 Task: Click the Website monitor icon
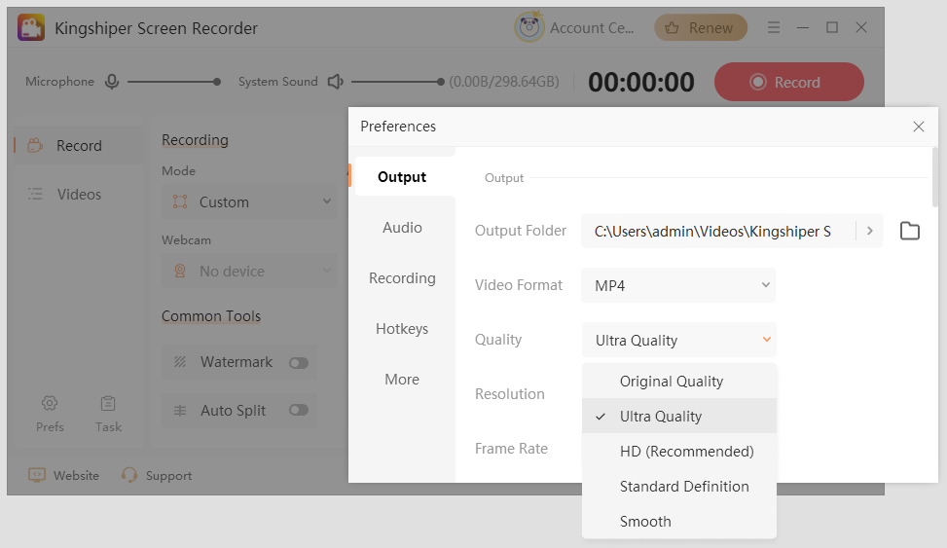37,475
